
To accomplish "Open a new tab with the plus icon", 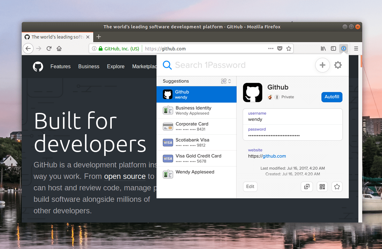I will pyautogui.click(x=99, y=37).
